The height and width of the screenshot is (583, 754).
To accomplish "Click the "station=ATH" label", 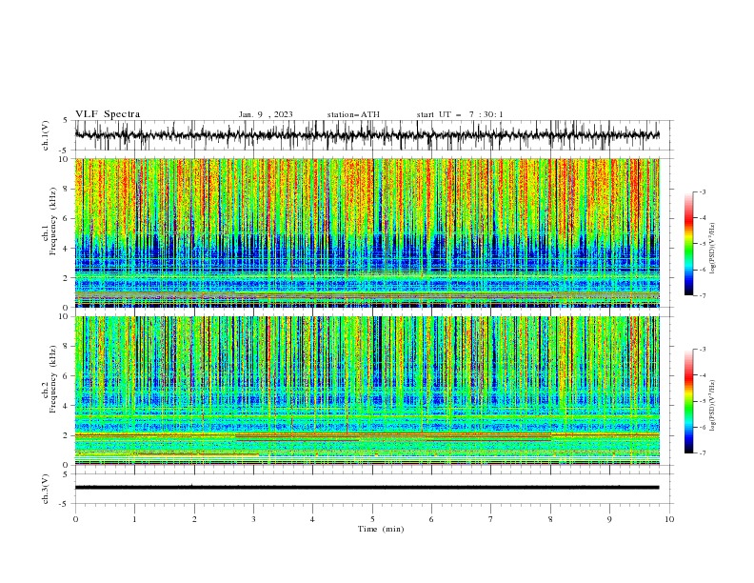I will [353, 114].
